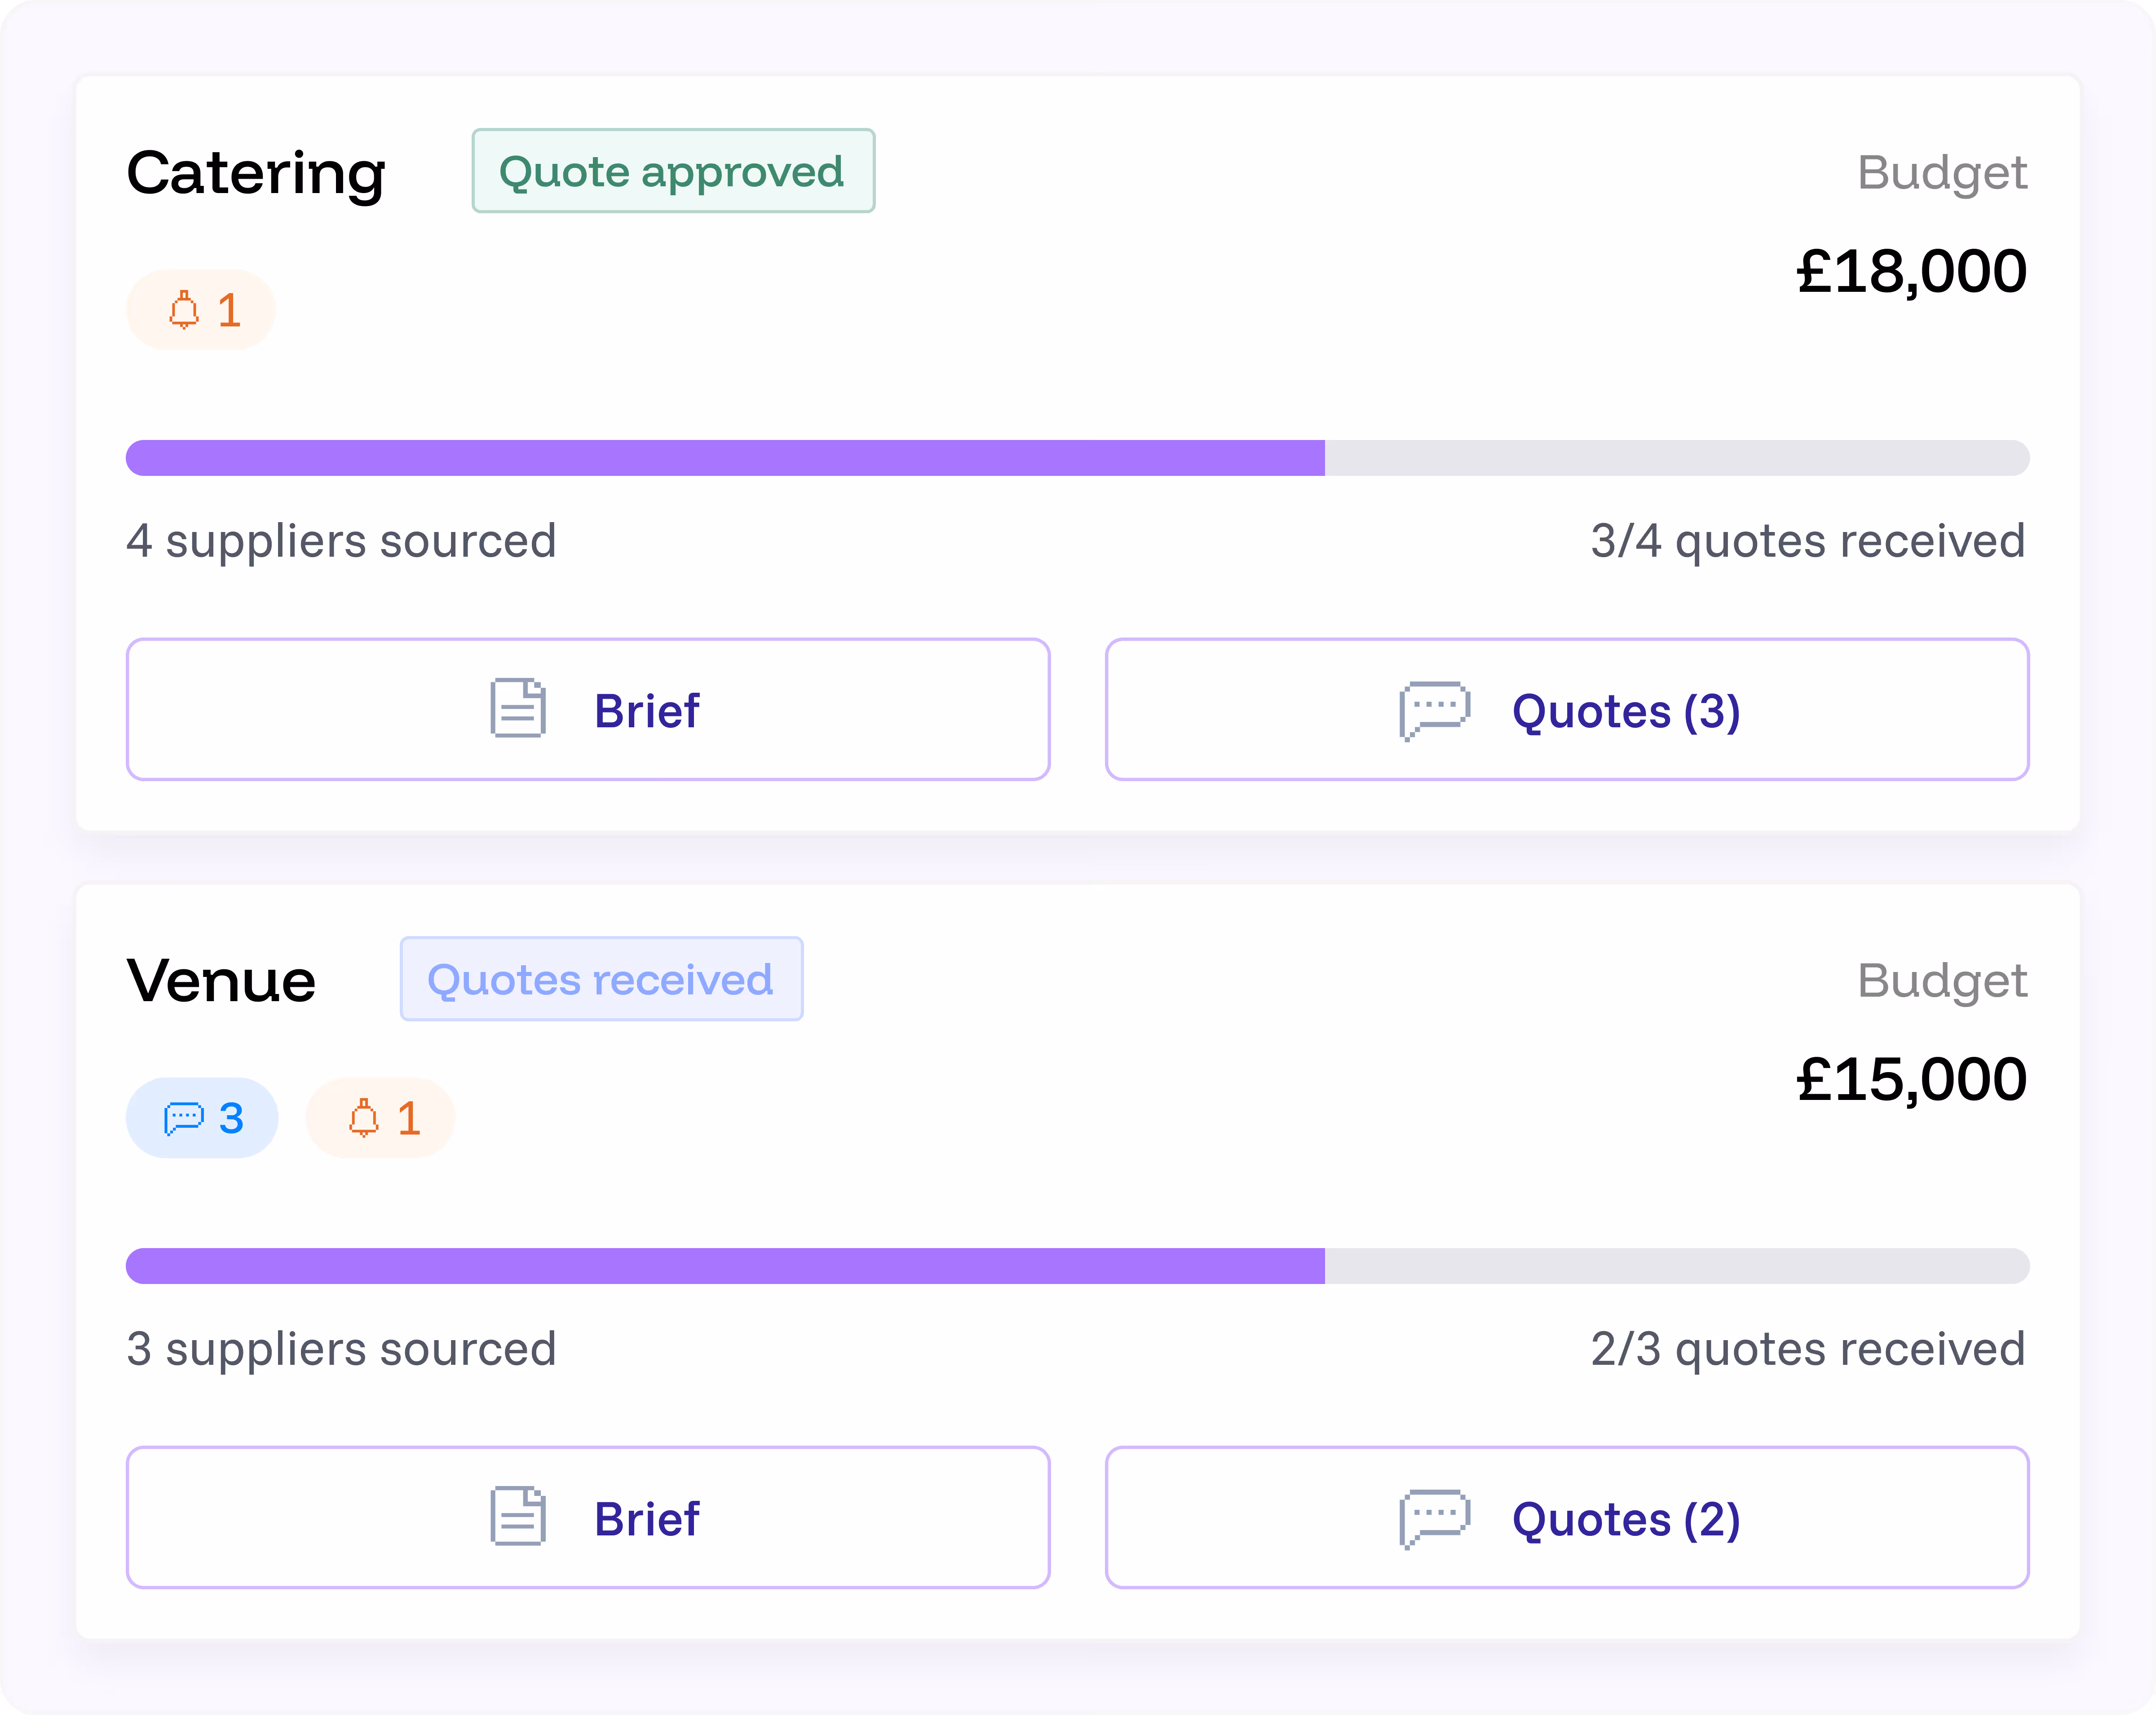Click the £15,000 budget amount
Image resolution: width=2156 pixels, height=1715 pixels.
coord(1912,1079)
